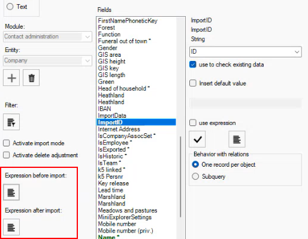The width and height of the screenshot is (308, 239).
Task: Tick the Activate delete adjustment checkbox
Action: pyautogui.click(x=7, y=155)
